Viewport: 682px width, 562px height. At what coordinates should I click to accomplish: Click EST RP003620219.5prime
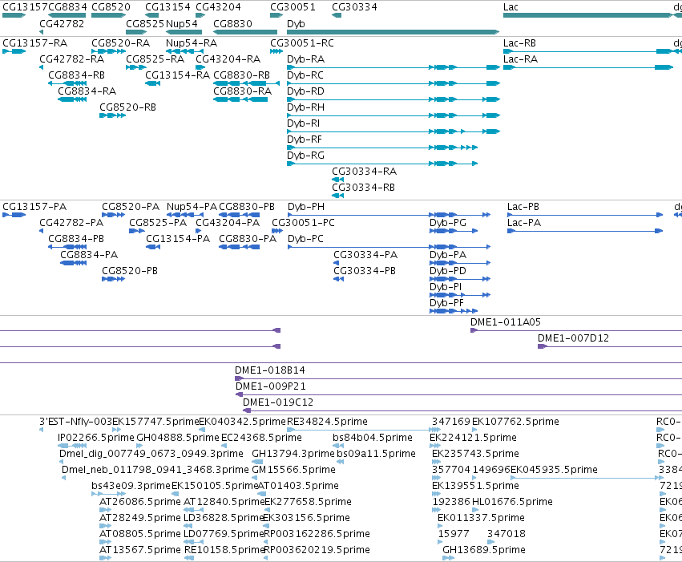point(317,550)
